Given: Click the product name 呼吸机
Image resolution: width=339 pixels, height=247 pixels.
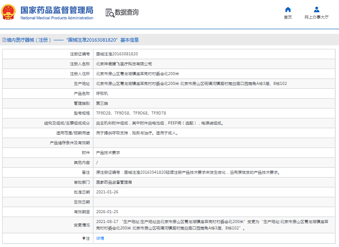Looking at the screenshot, I should click(102, 93).
